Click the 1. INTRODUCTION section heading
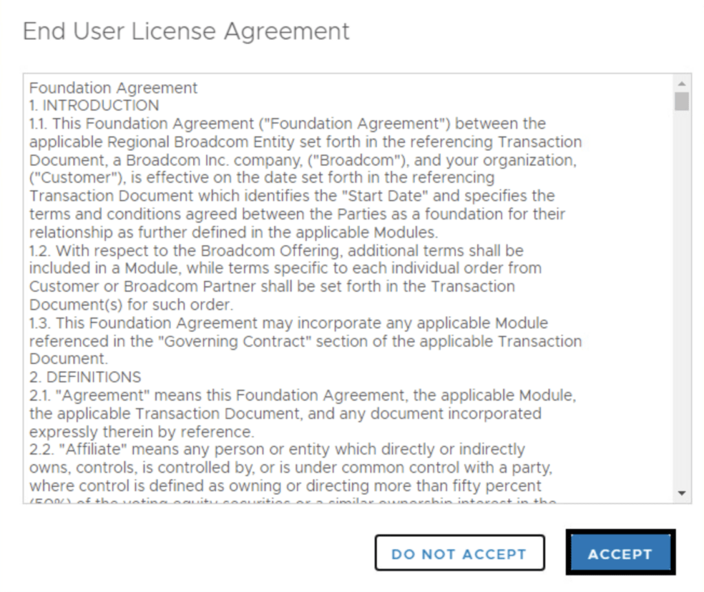704x592 pixels. click(x=94, y=106)
